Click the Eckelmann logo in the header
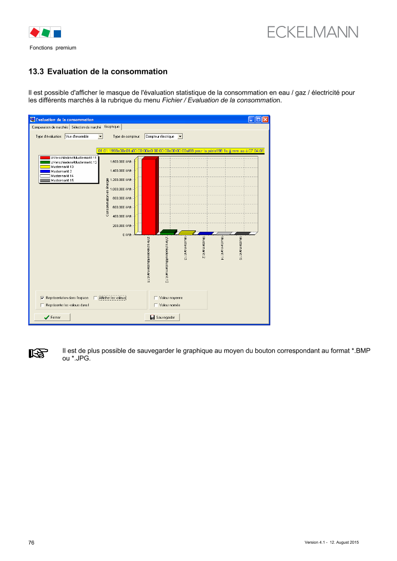 313,32
